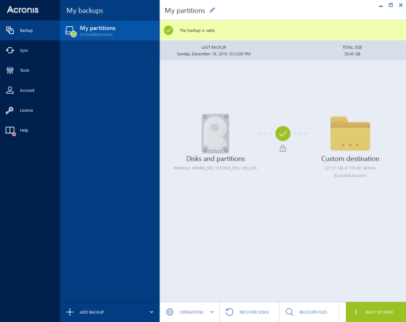This screenshot has height=322, width=406.
Task: Expand the Add Backup dropdown arrow
Action: pyautogui.click(x=152, y=312)
